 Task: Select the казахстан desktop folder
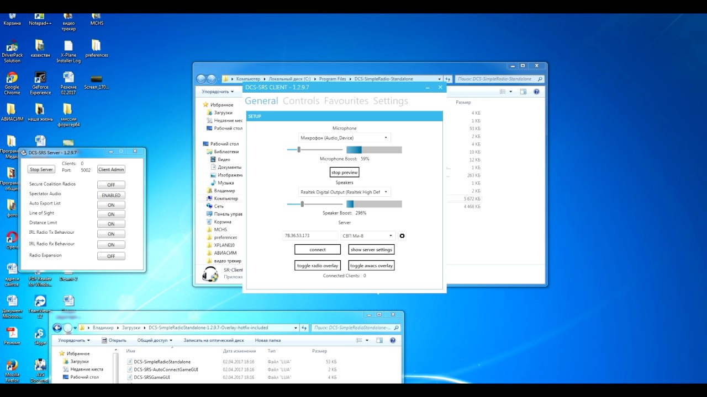40,49
